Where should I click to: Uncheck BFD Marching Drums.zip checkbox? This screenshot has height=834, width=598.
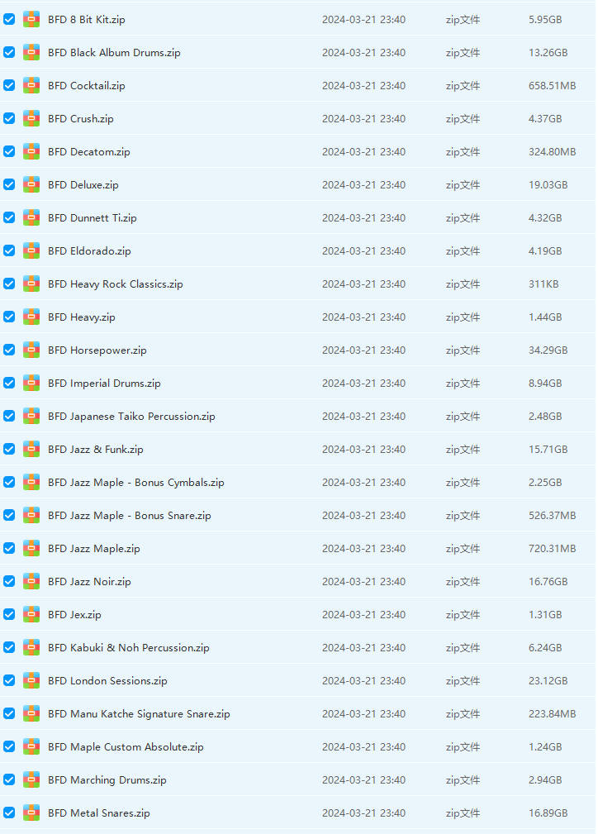pos(9,779)
